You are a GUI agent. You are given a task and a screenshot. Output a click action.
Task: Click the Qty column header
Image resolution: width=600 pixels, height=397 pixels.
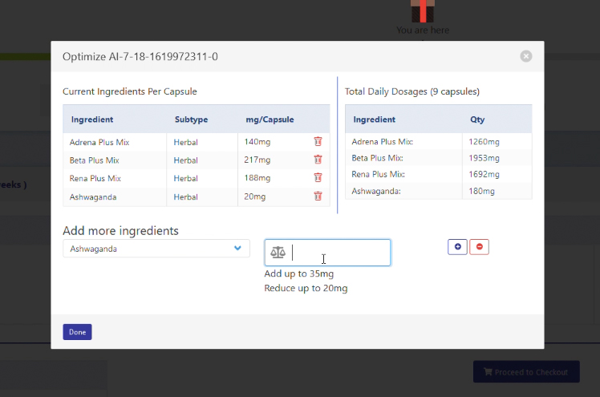click(x=476, y=120)
